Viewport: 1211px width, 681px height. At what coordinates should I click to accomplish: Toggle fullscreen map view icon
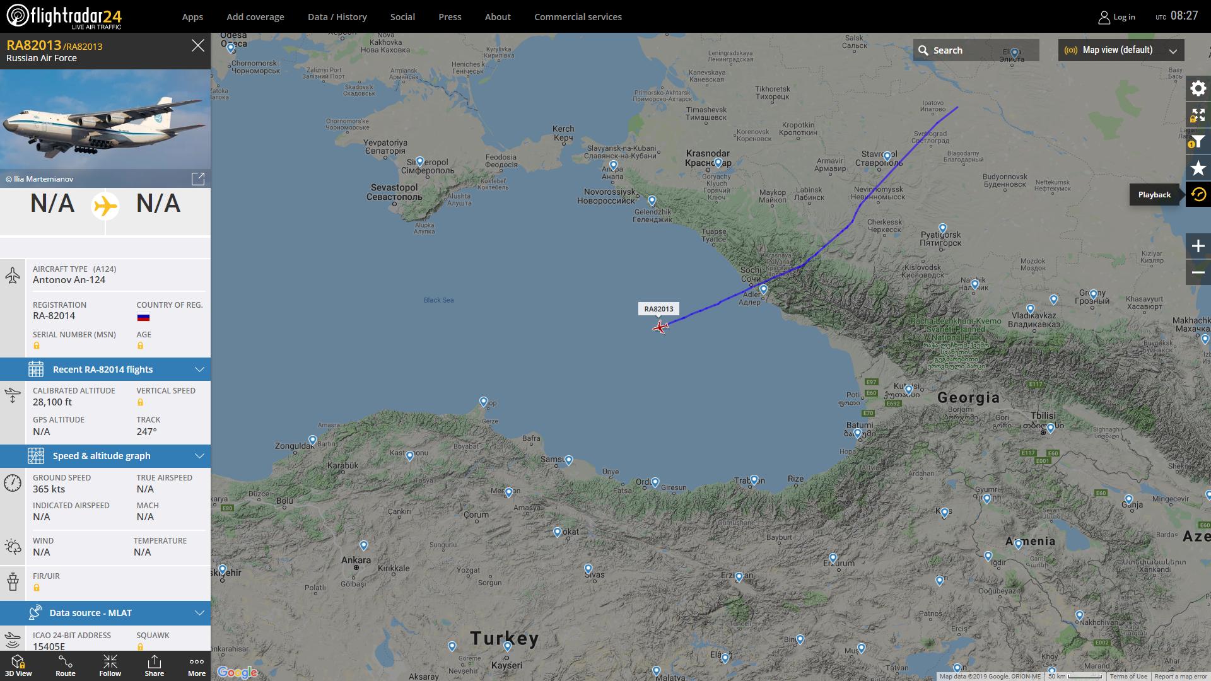(x=1198, y=115)
